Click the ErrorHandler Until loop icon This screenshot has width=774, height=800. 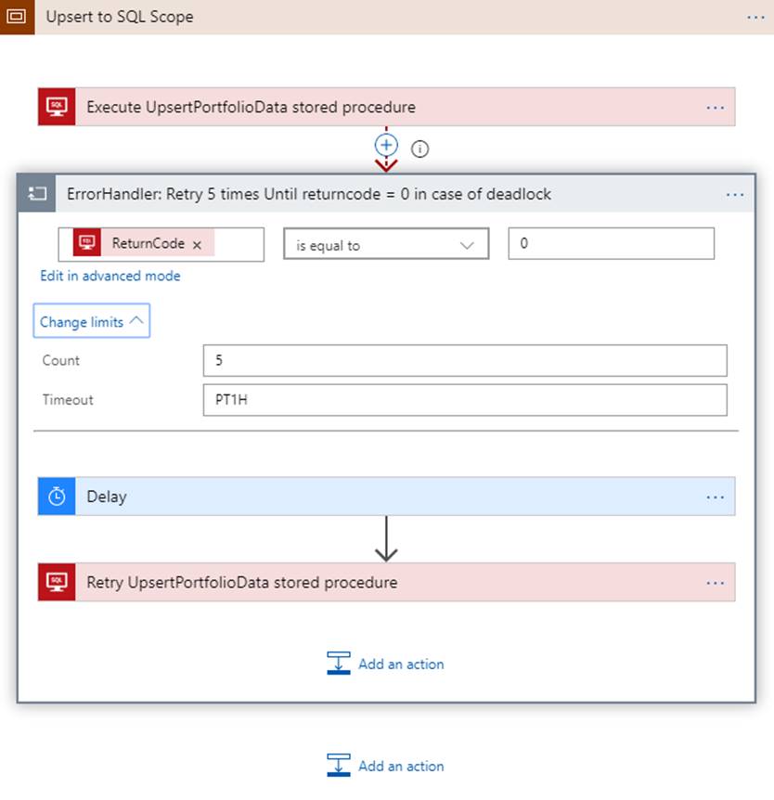37,194
